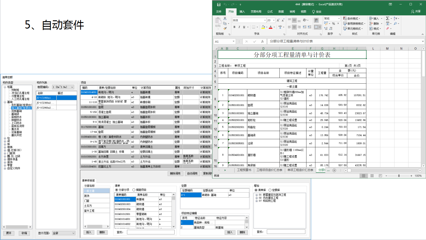Click the Clear eraser icon in Excel
Screen dimensions: 426x240
(387, 29)
